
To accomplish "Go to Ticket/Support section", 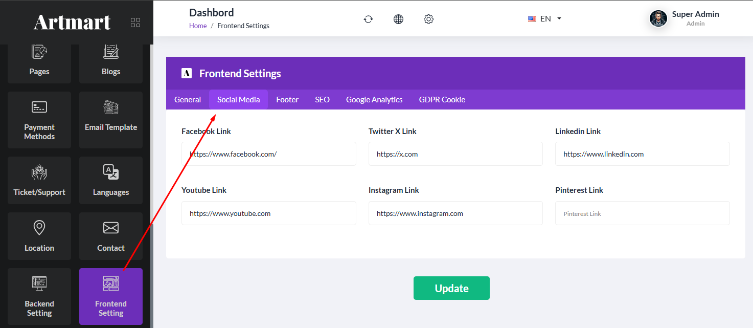I will pyautogui.click(x=39, y=181).
